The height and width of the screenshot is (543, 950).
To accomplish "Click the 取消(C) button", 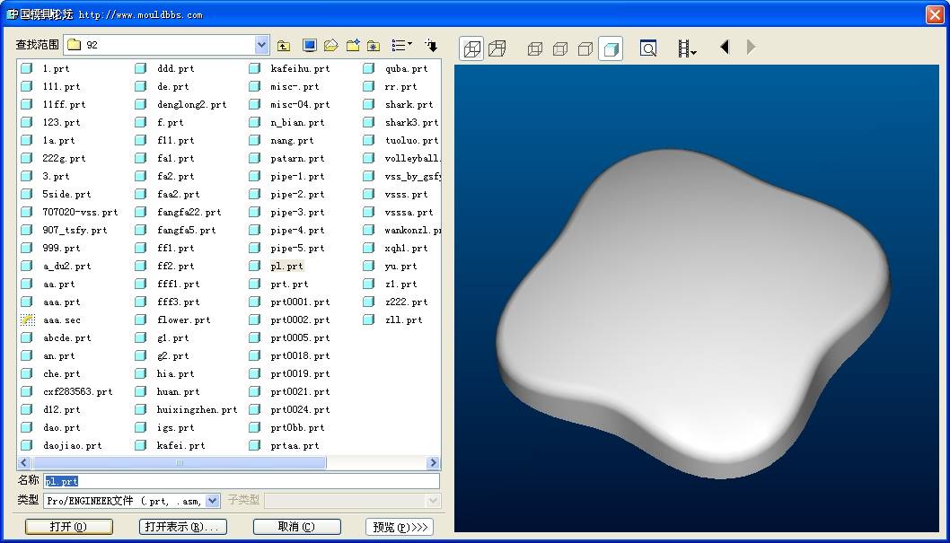I will coord(297,527).
